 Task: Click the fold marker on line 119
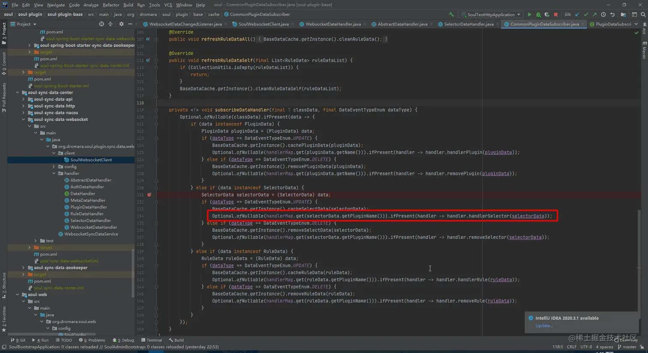156,110
